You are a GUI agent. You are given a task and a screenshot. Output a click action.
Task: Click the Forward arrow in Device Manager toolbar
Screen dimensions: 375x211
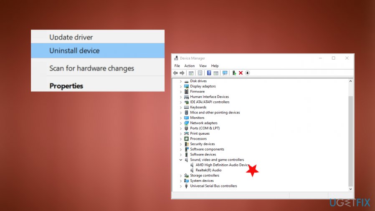tap(182, 73)
